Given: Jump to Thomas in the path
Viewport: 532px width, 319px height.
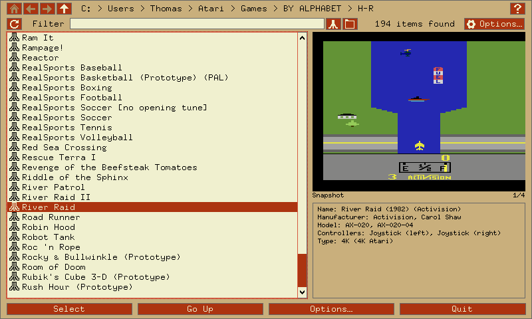Looking at the screenshot, I should [x=166, y=9].
